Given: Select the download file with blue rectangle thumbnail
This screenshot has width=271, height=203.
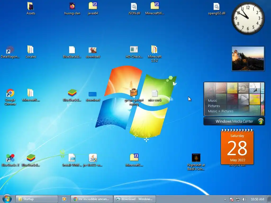Looking at the screenshot, I should (93, 94).
